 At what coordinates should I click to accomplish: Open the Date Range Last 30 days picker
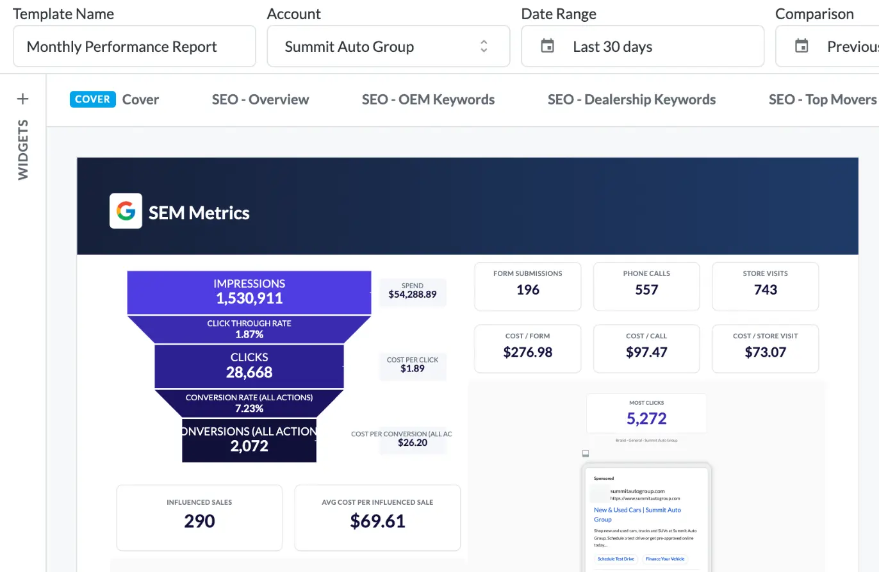[643, 46]
